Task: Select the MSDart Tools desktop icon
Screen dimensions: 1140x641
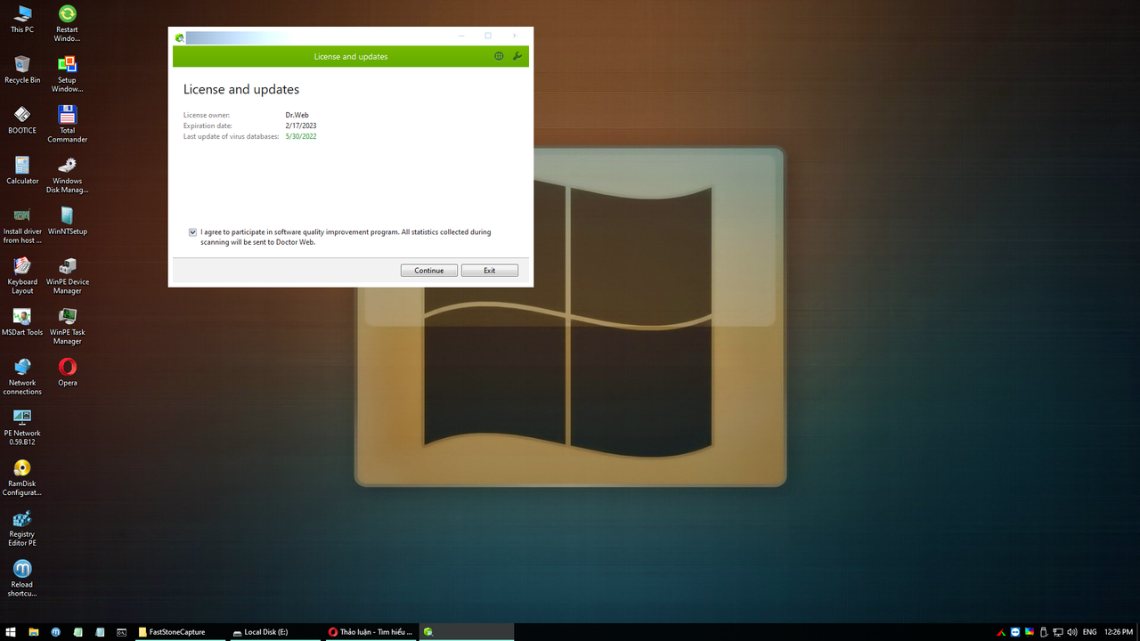Action: click(22, 322)
